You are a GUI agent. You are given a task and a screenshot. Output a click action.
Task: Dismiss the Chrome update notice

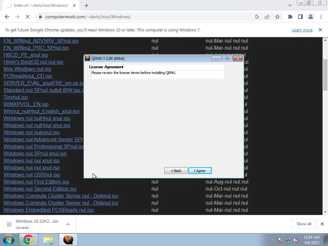click(x=320, y=30)
